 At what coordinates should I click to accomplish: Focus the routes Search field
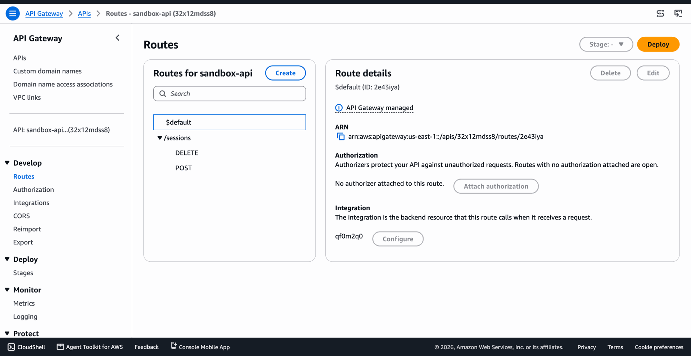click(230, 94)
